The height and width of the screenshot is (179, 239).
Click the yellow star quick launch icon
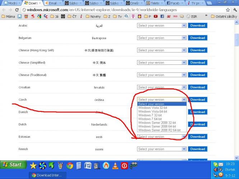(33, 166)
